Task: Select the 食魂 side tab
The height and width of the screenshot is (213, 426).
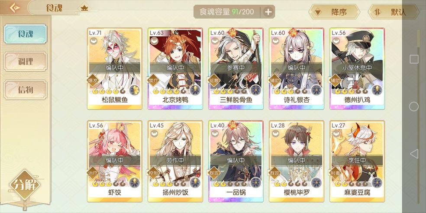Action: point(25,34)
